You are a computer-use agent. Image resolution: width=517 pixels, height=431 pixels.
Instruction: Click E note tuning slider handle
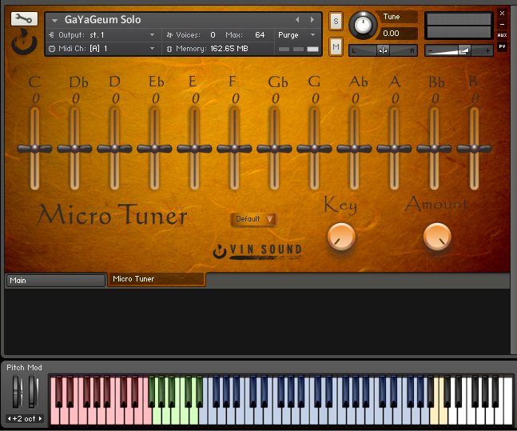click(x=194, y=149)
